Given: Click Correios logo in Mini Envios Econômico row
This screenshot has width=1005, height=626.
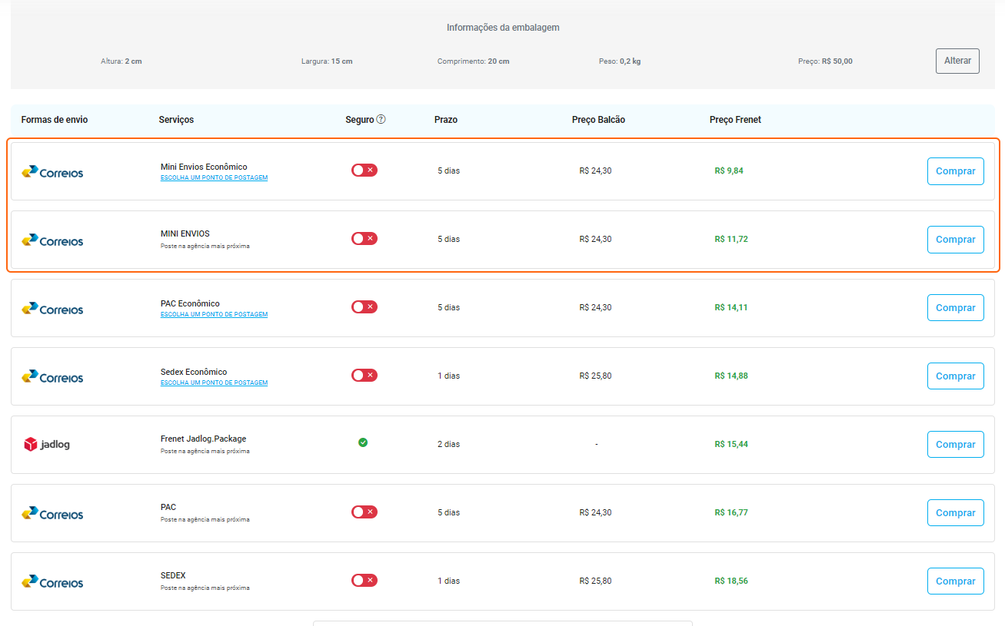Looking at the screenshot, I should click(x=52, y=172).
